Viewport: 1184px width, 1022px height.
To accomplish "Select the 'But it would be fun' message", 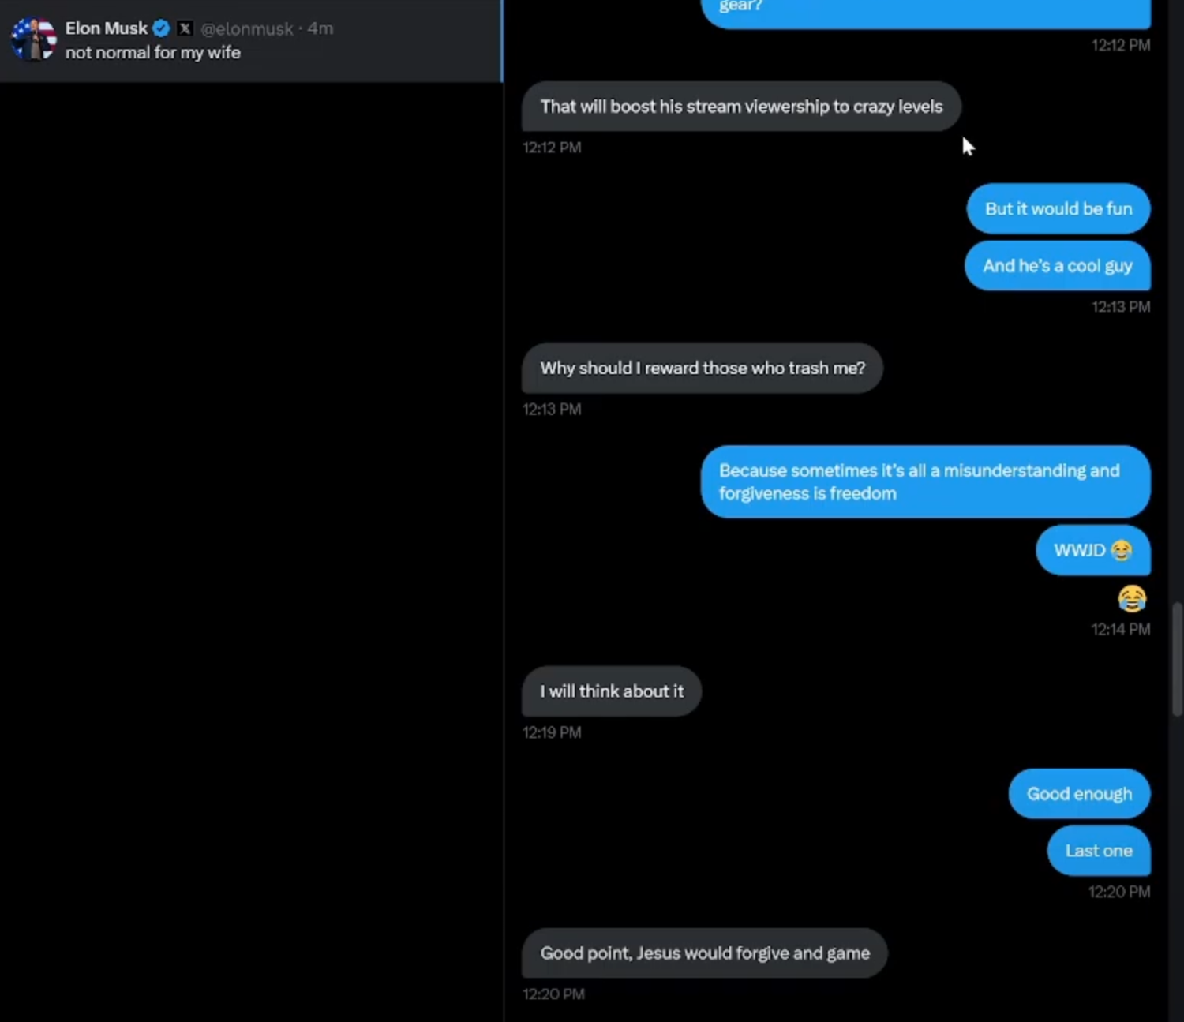I will pyautogui.click(x=1057, y=208).
